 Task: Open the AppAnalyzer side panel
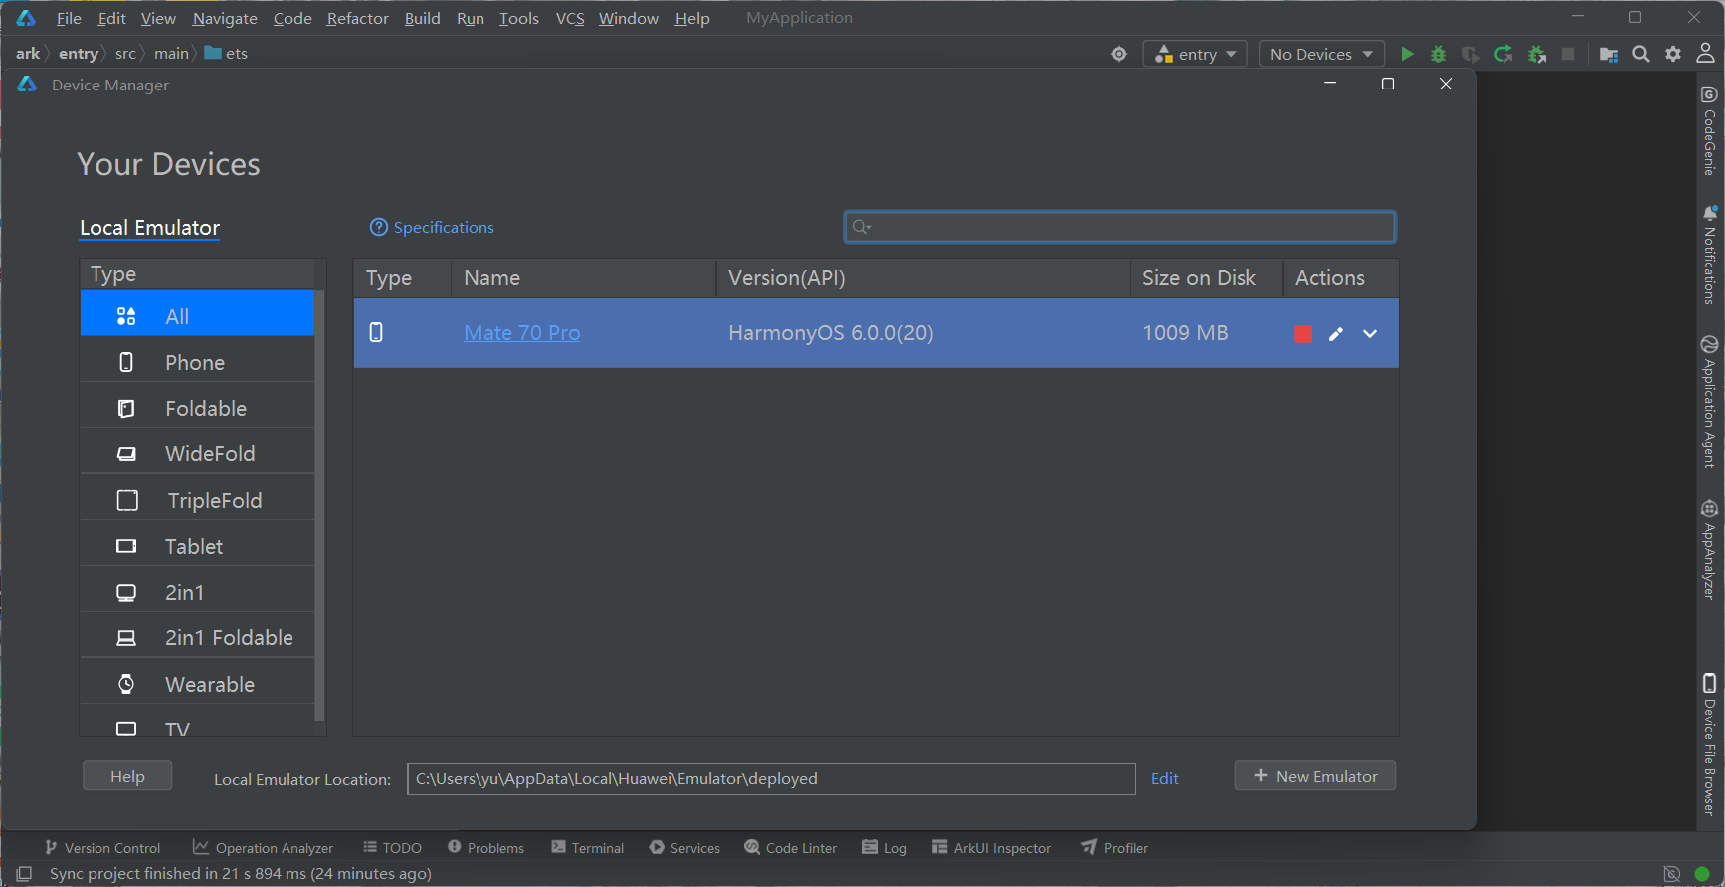point(1709,549)
